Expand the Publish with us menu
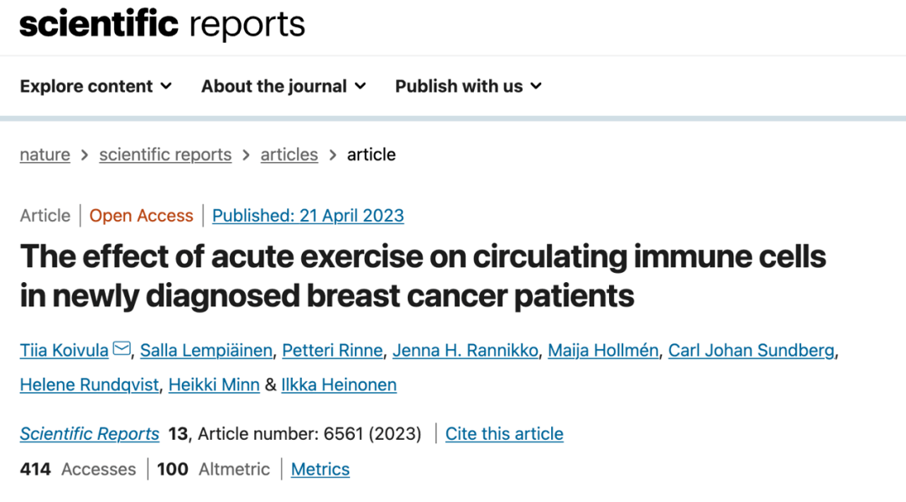Viewport: 906px width, 502px height. pyautogui.click(x=468, y=86)
